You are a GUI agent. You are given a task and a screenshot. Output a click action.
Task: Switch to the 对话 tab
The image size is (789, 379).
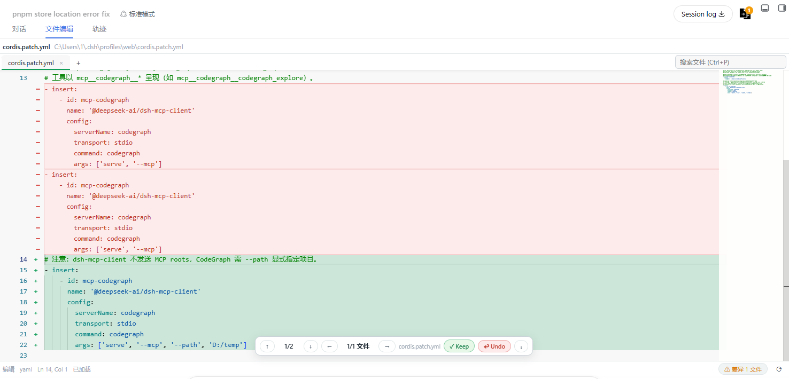(19, 29)
